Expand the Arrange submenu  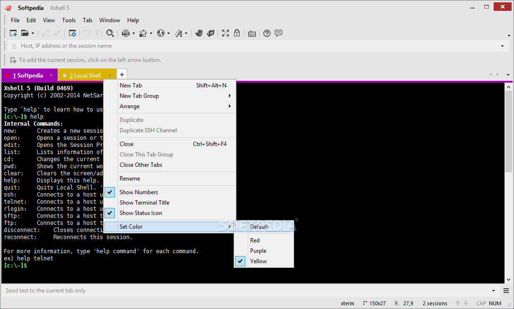(x=170, y=106)
